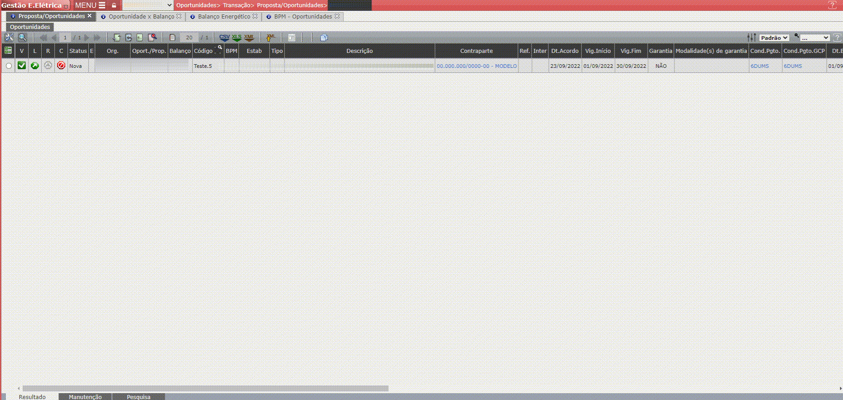Export the grid to CSV
Image resolution: width=843 pixels, height=400 pixels.
tap(224, 38)
